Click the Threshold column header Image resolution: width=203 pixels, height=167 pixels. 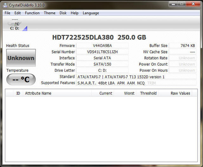coord(147,93)
